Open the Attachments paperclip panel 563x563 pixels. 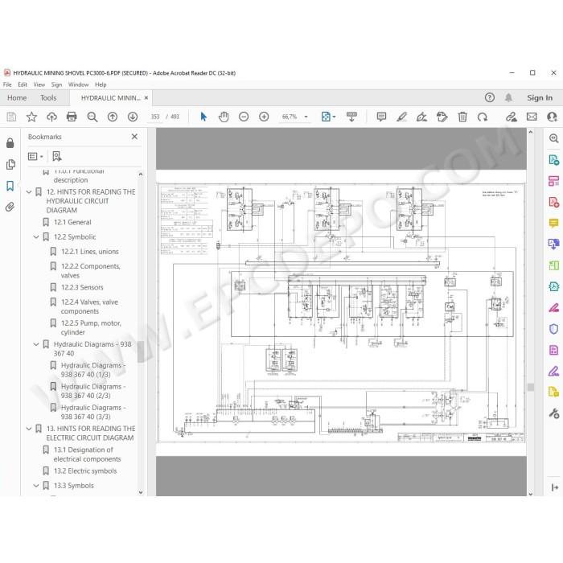point(10,208)
